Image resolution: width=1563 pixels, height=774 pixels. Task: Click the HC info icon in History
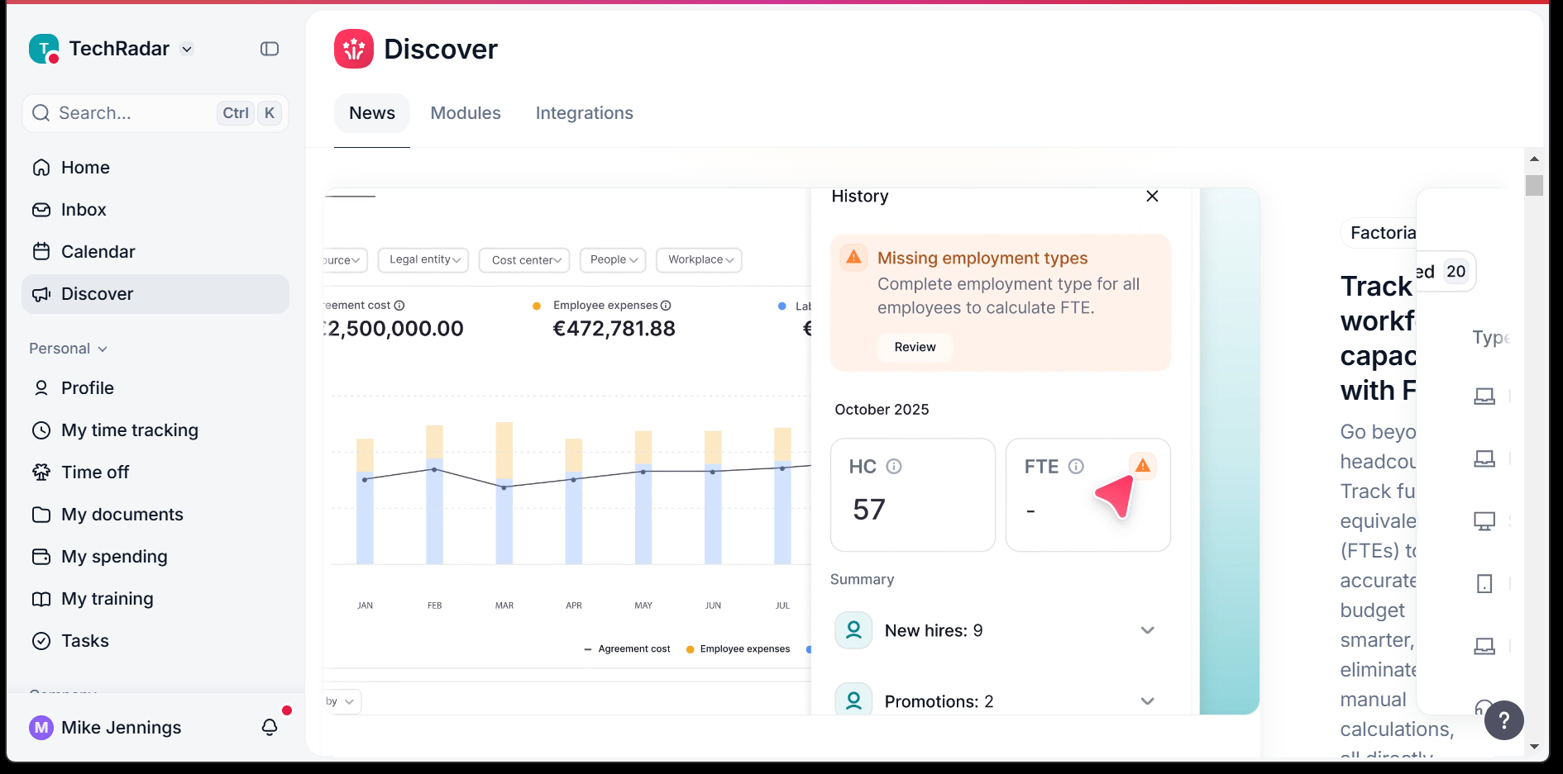[x=895, y=467]
